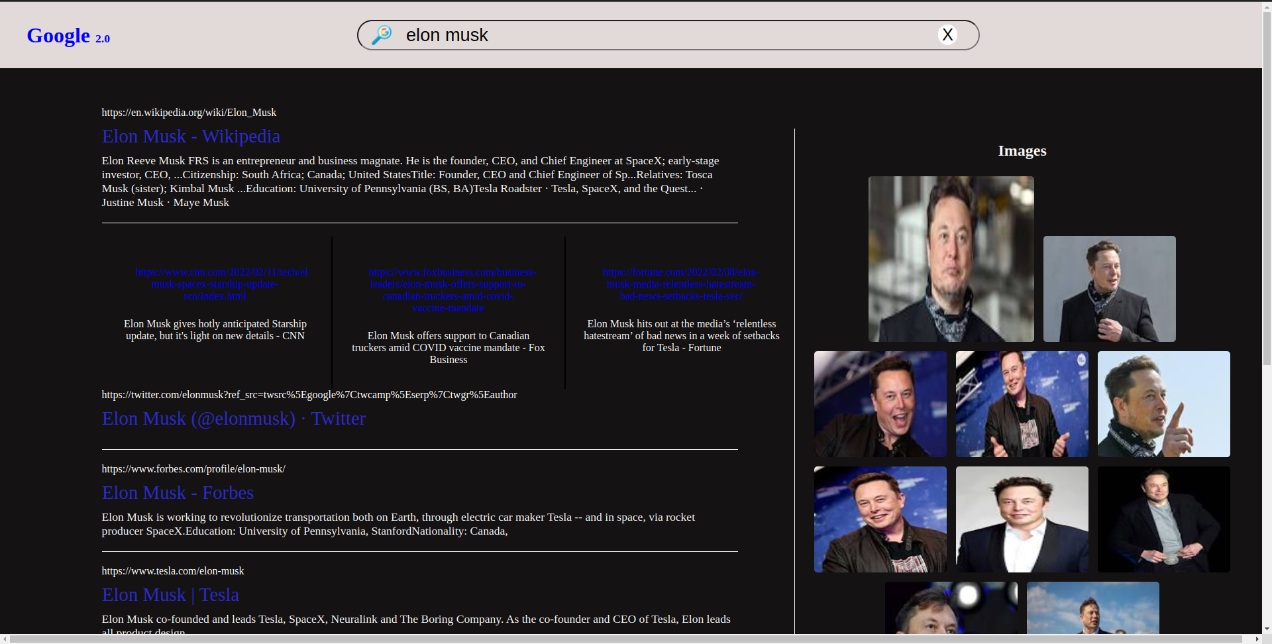Open the Fortune media hatestream news URL
Screen dimensions: 1272x644
pyautogui.click(x=682, y=284)
